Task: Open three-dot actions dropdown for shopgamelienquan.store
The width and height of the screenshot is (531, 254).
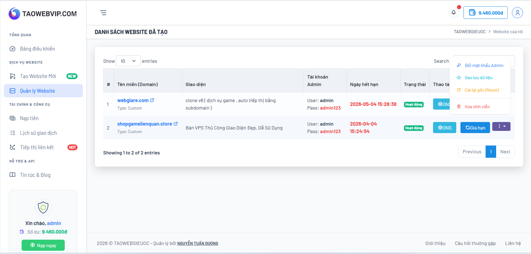Action: pos(501,127)
